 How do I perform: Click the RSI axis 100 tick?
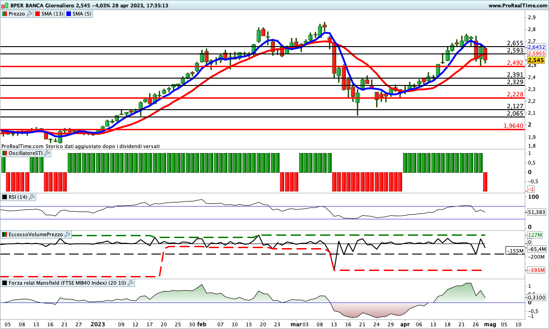533,197
